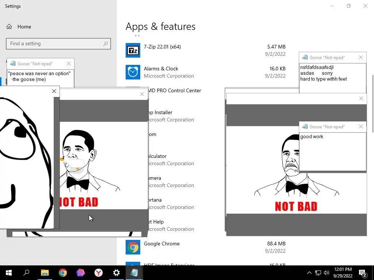The width and height of the screenshot is (374, 280).
Task: Click the 88.4 MB size value
Action: point(276,244)
